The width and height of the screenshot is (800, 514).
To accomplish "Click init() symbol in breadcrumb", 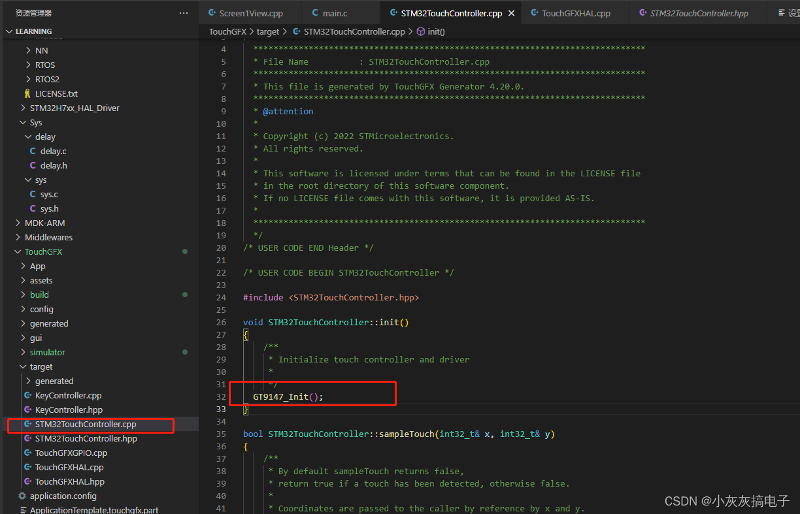I will (436, 31).
